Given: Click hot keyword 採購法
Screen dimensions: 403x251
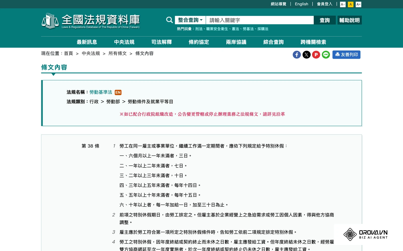Looking at the screenshot, I should point(263,29).
